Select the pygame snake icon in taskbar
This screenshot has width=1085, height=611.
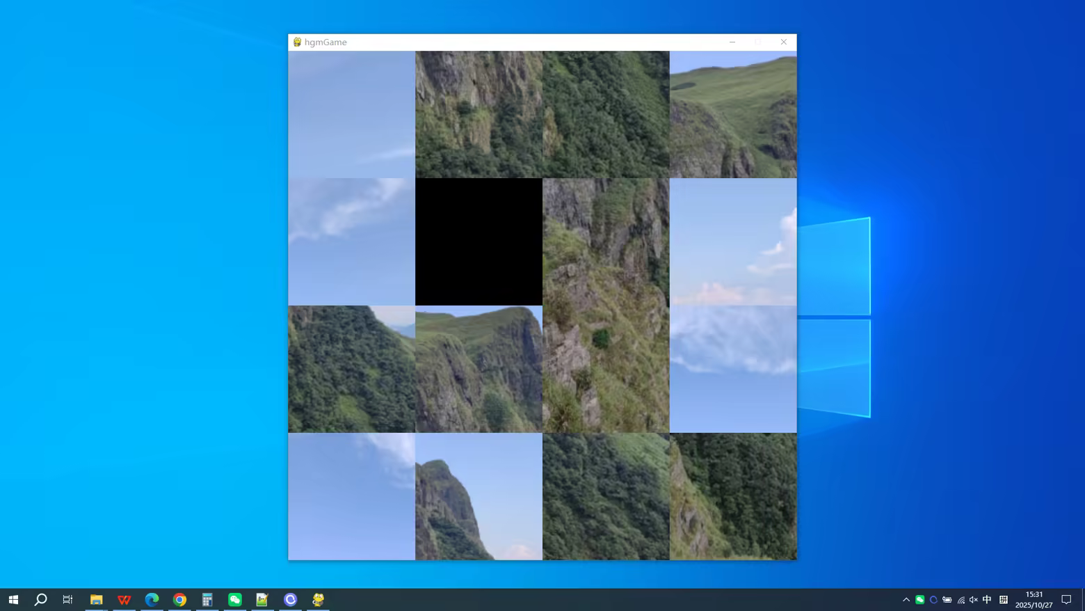(x=318, y=599)
